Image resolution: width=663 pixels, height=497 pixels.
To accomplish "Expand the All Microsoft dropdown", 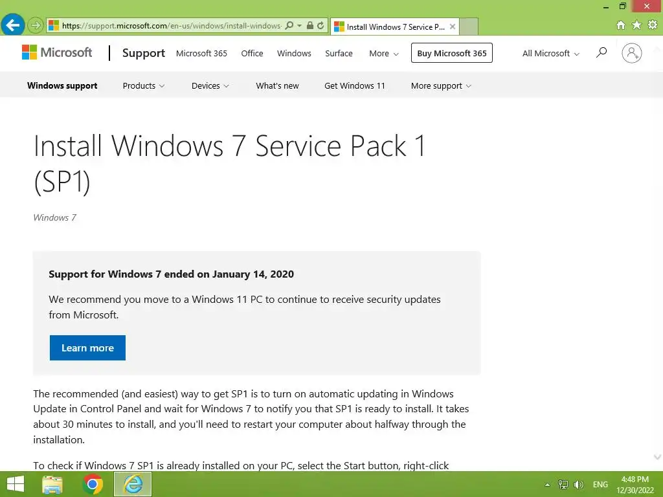I will 550,53.
